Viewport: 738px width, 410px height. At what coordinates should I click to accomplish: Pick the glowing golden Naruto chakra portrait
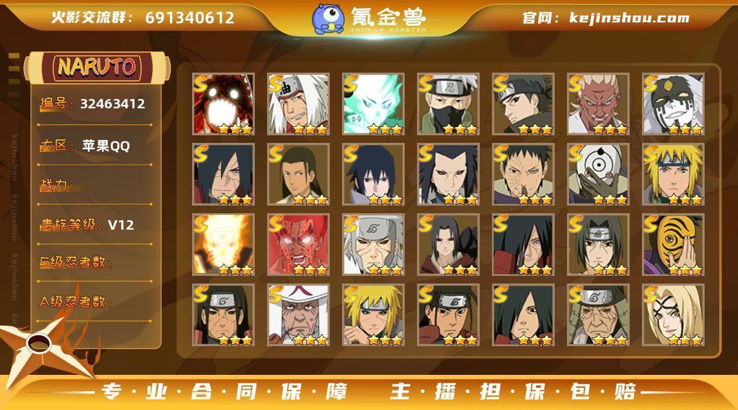224,245
